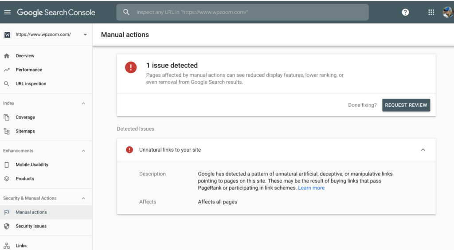Open the hamburger navigation menu
Viewport: 454px width, 250px height.
7,12
